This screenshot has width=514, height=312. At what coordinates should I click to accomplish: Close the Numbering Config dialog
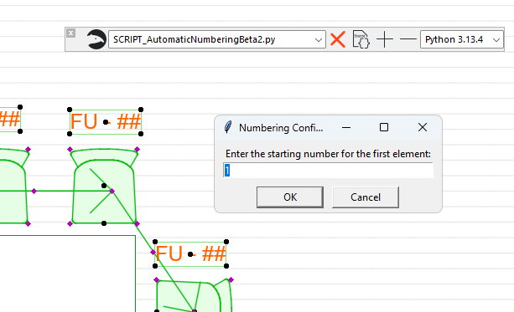[423, 127]
